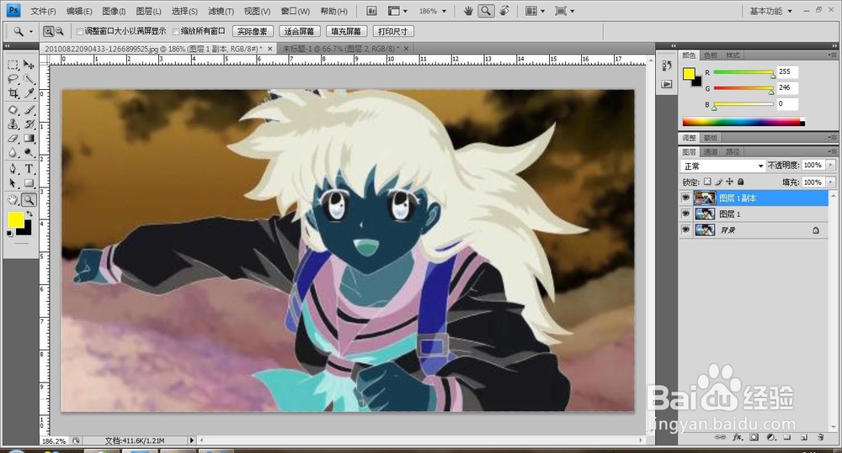842x453 pixels.
Task: Click the 实际像素 button
Action: coord(253,32)
